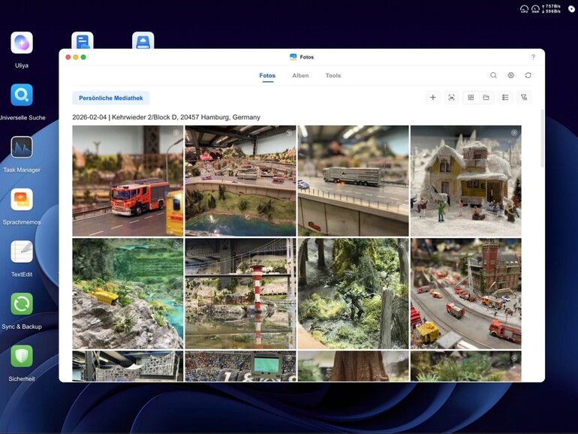Screen dimensions: 578x434
Task: Click the 2026-02-04 Kehrwieder location heading
Action: [166, 117]
